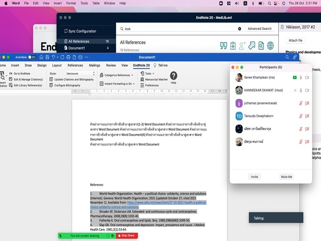Screen dimensions: 321x241
Task: Click EndNote's new reference clipboard icon
Action: coord(233,46)
